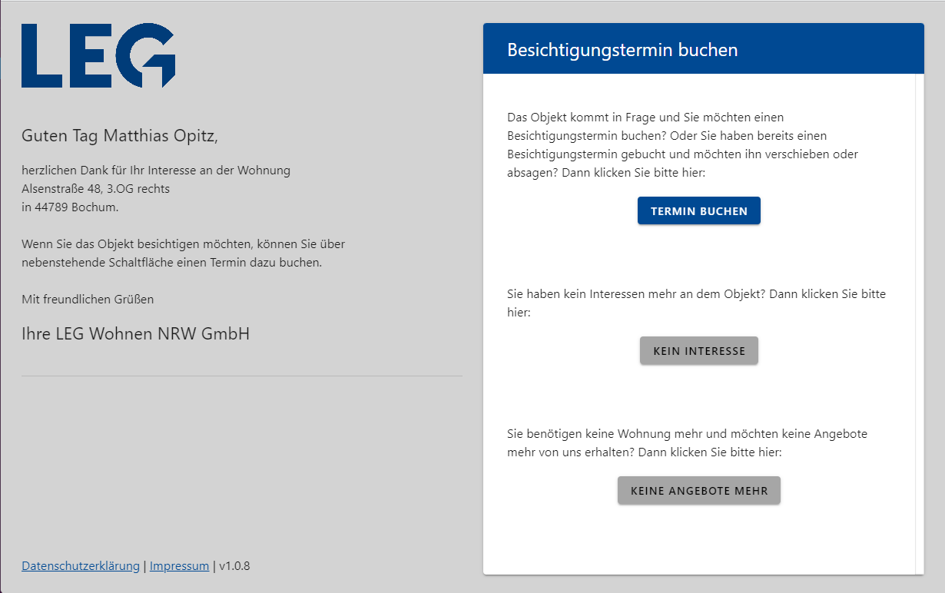Screen dimensions: 945x593
Task: Click the line 'herzlichen Dank für Ihr Interesse'
Action: coord(156,171)
